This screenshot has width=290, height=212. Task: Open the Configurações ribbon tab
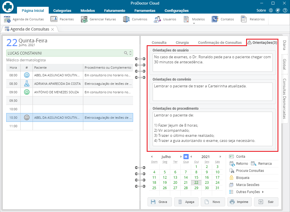point(176,10)
